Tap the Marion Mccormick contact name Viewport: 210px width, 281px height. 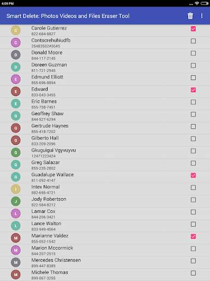[52, 248]
